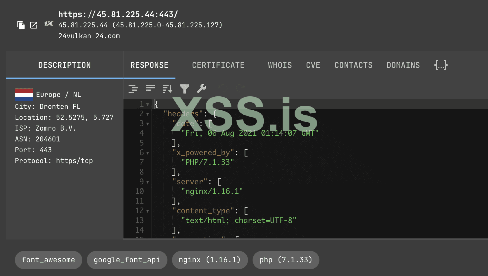The width and height of the screenshot is (488, 276).
Task: Copy the host address with the copy icon
Action: point(21,25)
